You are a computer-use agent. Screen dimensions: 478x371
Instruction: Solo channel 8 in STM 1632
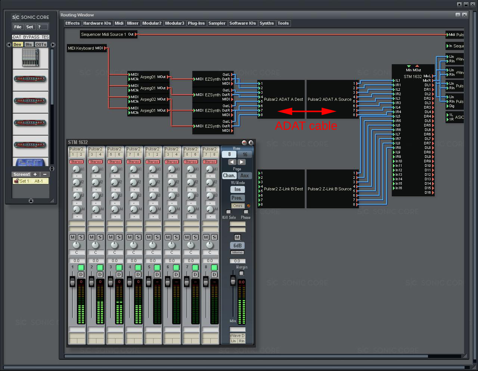[214, 237]
